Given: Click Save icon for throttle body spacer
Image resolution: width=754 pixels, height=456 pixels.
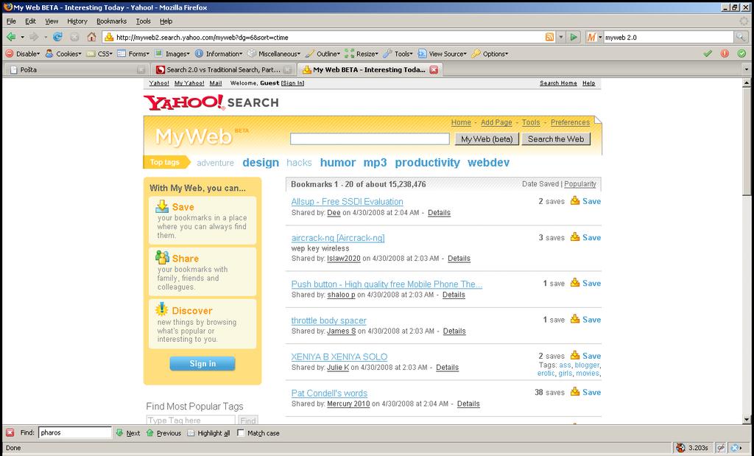Looking at the screenshot, I should tap(575, 320).
